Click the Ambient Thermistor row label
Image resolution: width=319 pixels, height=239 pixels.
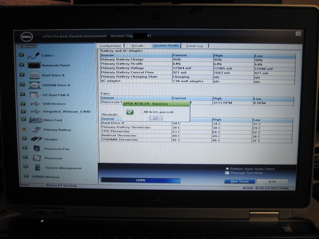pyautogui.click(x=119, y=136)
